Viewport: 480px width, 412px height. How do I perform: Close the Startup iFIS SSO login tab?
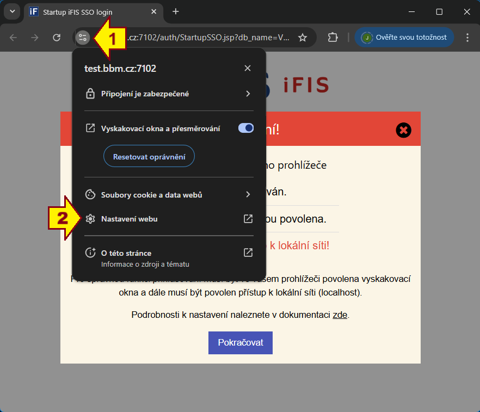[153, 11]
